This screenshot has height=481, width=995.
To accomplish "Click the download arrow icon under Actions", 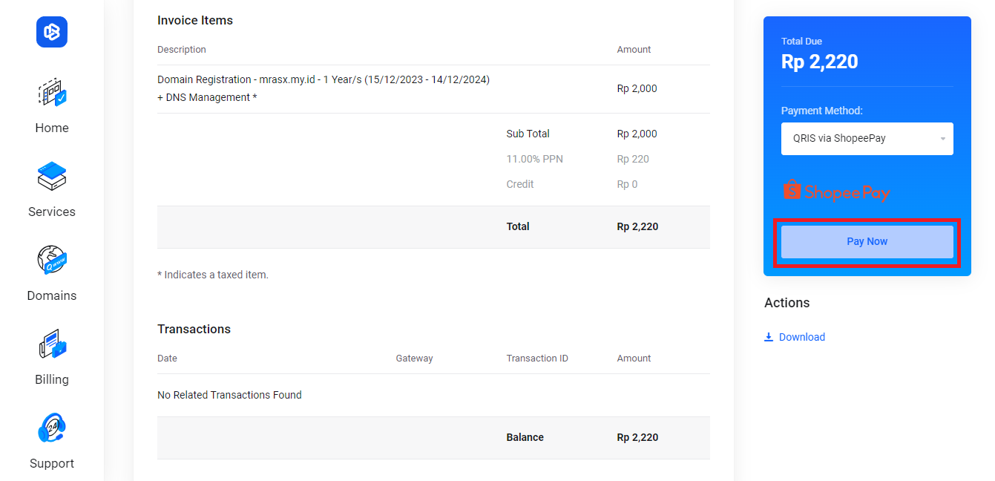I will [769, 337].
